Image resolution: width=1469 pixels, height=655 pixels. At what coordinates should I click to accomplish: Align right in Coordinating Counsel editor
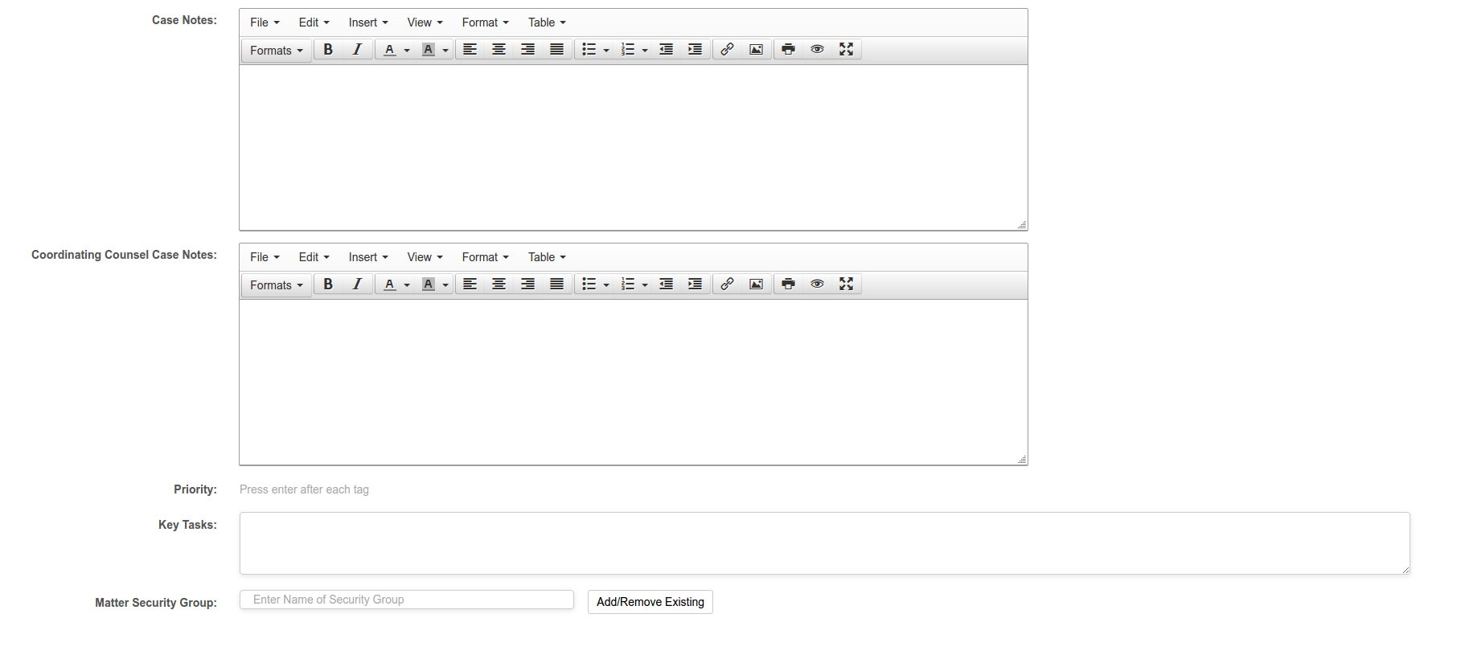(x=528, y=285)
